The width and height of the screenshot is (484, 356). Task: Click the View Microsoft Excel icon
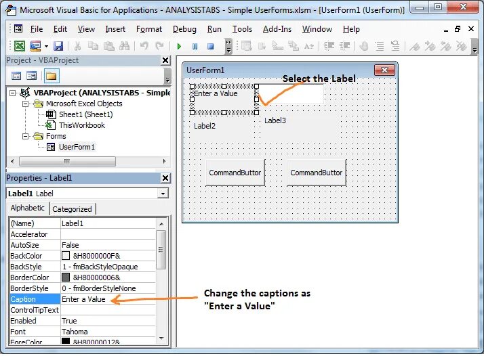[x=20, y=46]
